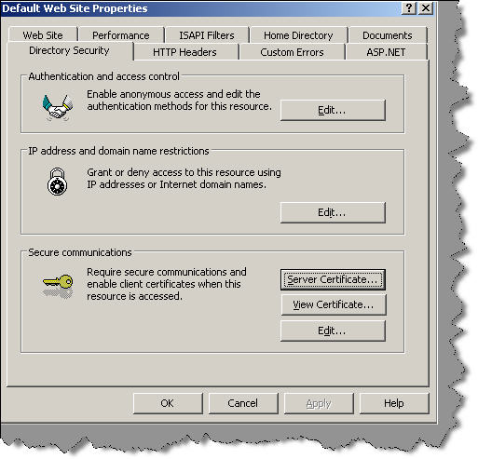Screen dimensions: 478x459
Task: Open the Server Certificate wizard
Action: click(x=333, y=279)
